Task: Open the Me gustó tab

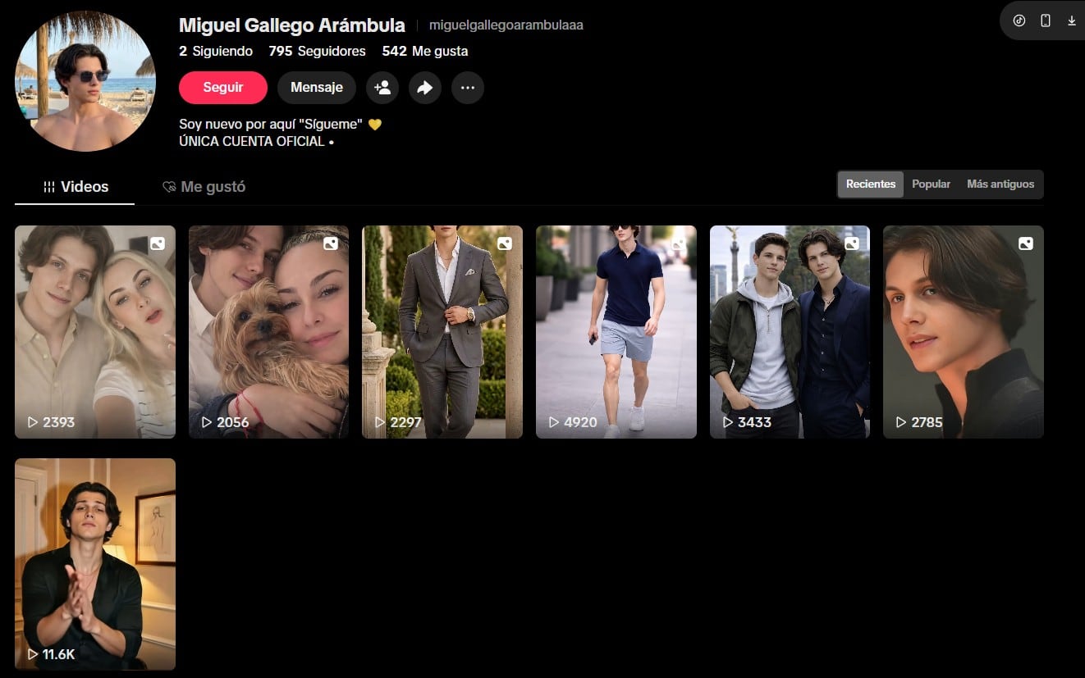Action: 204,187
